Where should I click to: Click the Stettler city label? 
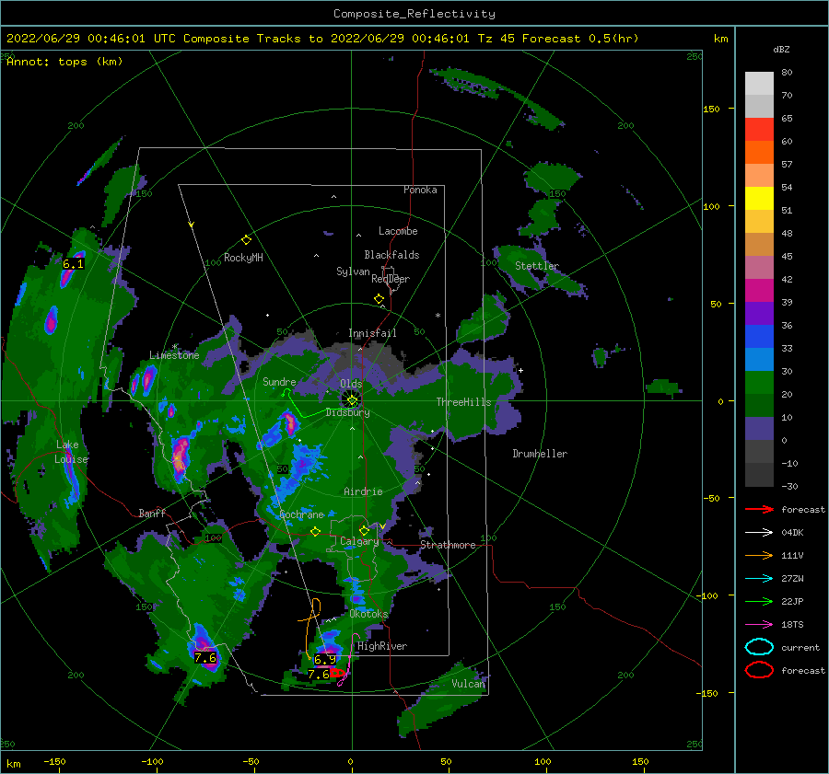pyautogui.click(x=537, y=266)
